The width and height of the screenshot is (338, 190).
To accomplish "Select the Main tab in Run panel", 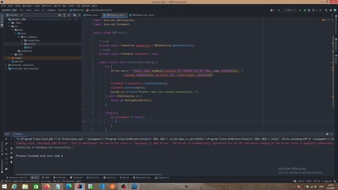I will [x=19, y=134].
